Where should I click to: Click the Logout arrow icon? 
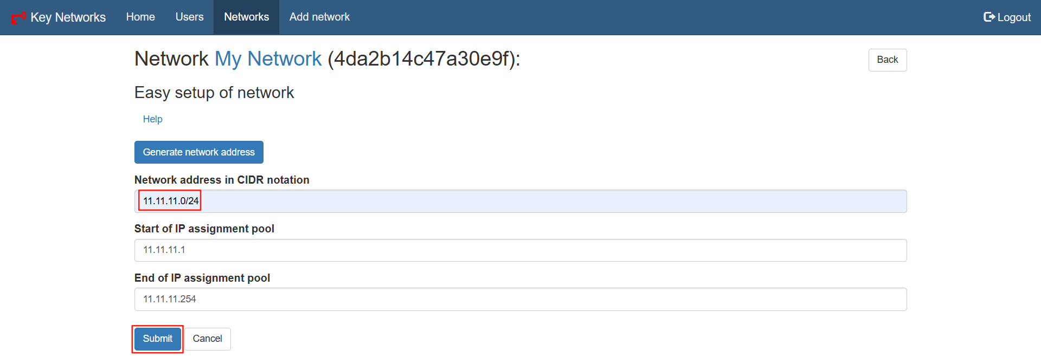[989, 17]
